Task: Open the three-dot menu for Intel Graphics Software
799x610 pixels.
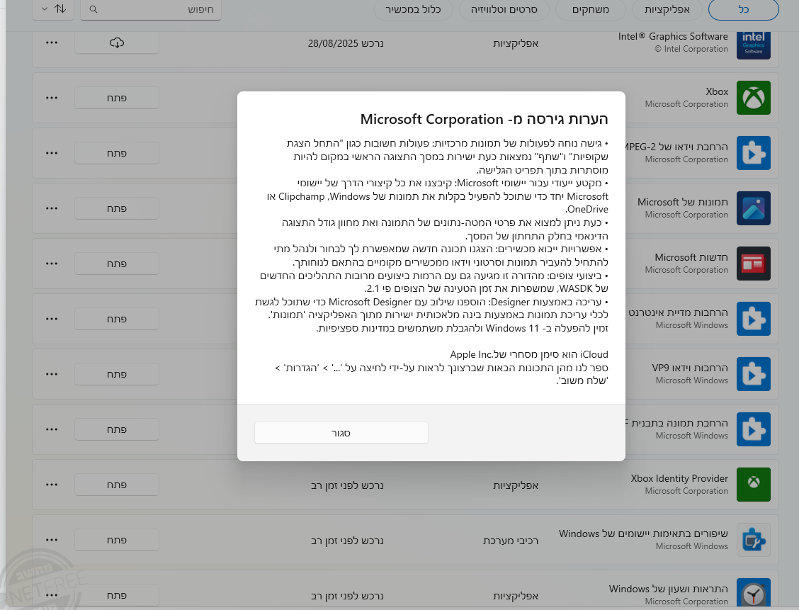Action: pos(52,43)
